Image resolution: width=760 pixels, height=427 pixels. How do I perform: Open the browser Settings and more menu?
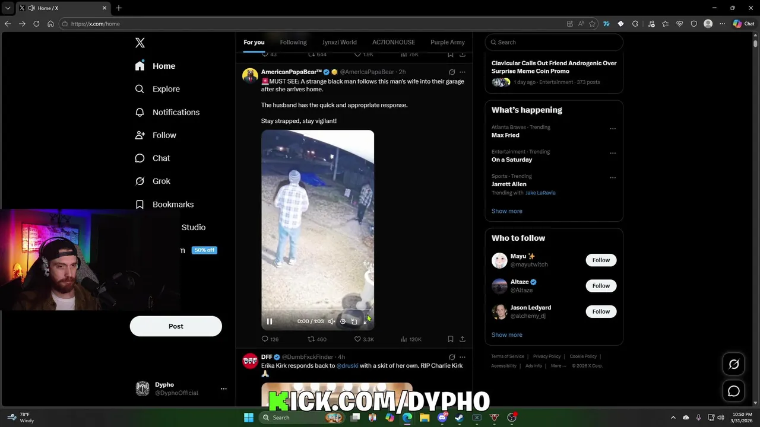coord(722,24)
